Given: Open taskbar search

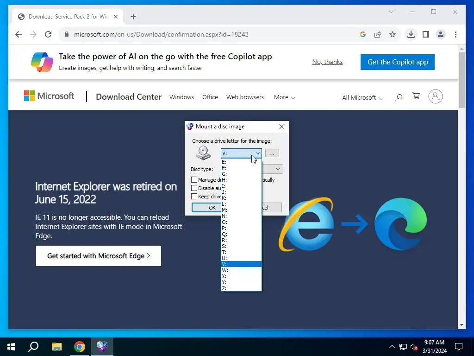Looking at the screenshot, I should coord(33,346).
